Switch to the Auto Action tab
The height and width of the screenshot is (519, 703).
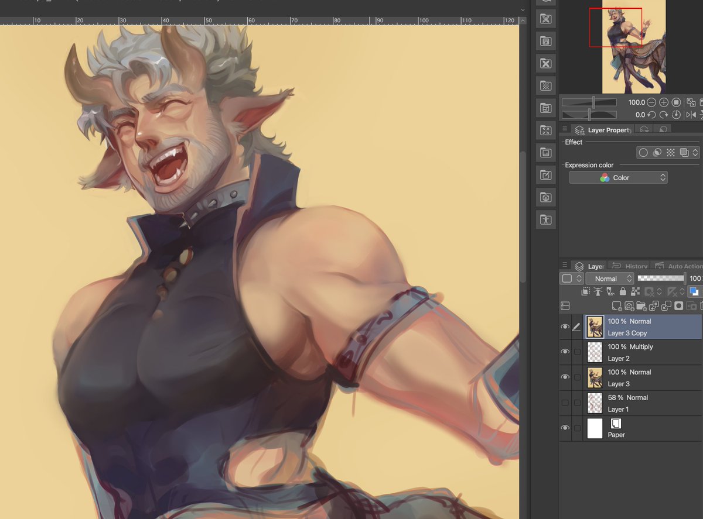tap(677, 266)
